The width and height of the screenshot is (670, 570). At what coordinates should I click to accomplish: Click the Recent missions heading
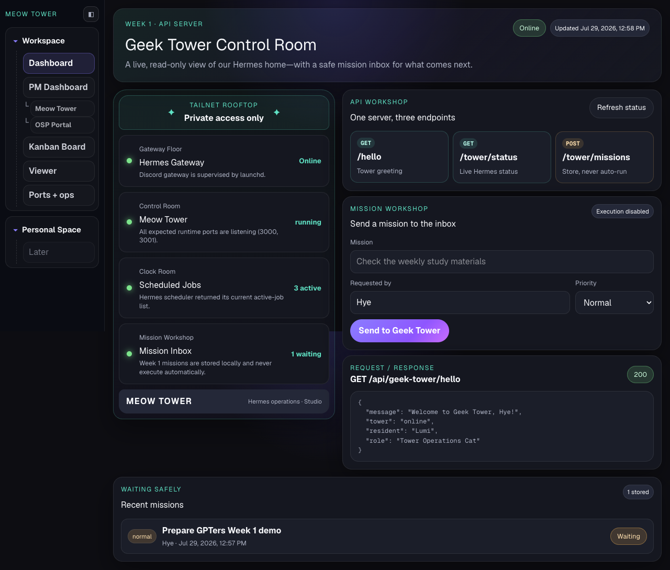coord(152,505)
